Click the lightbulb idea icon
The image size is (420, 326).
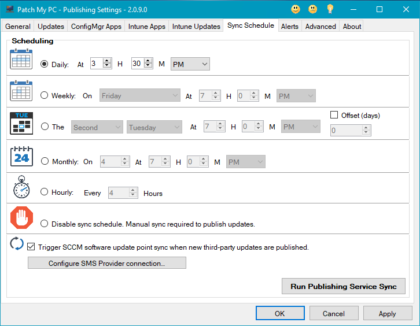click(x=330, y=9)
